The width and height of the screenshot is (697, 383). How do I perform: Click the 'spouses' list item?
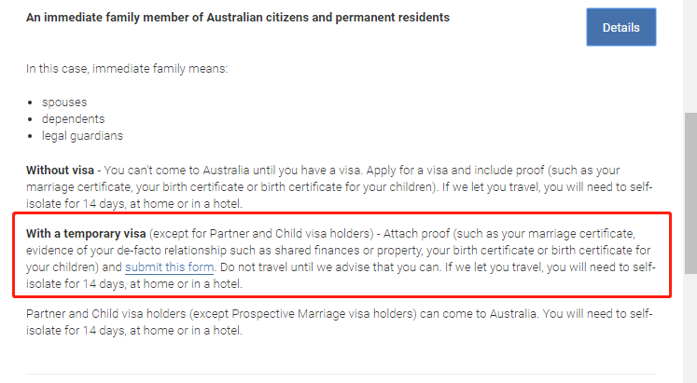tap(64, 103)
